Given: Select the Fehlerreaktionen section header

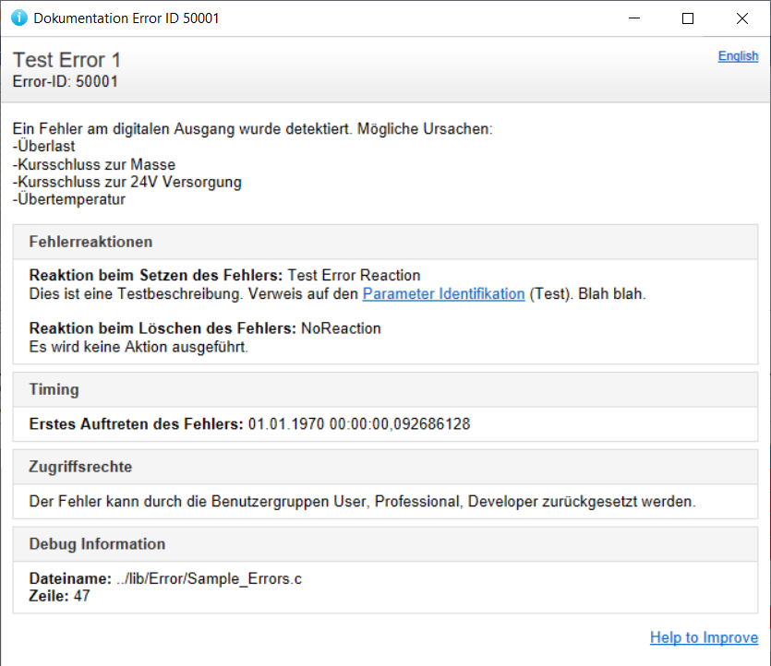Looking at the screenshot, I should tap(90, 242).
